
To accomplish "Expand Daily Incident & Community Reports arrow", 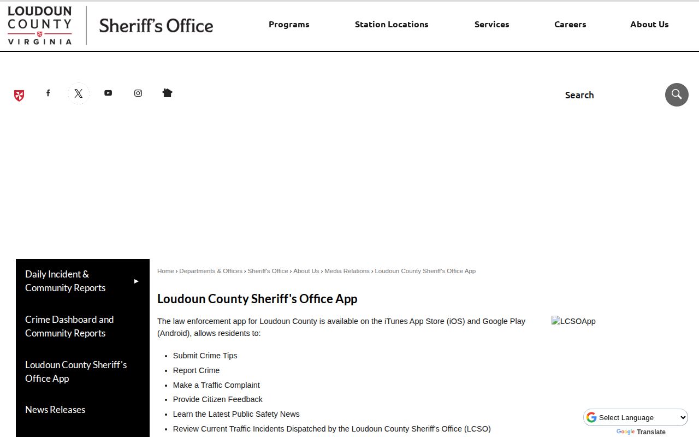I will click(x=137, y=281).
